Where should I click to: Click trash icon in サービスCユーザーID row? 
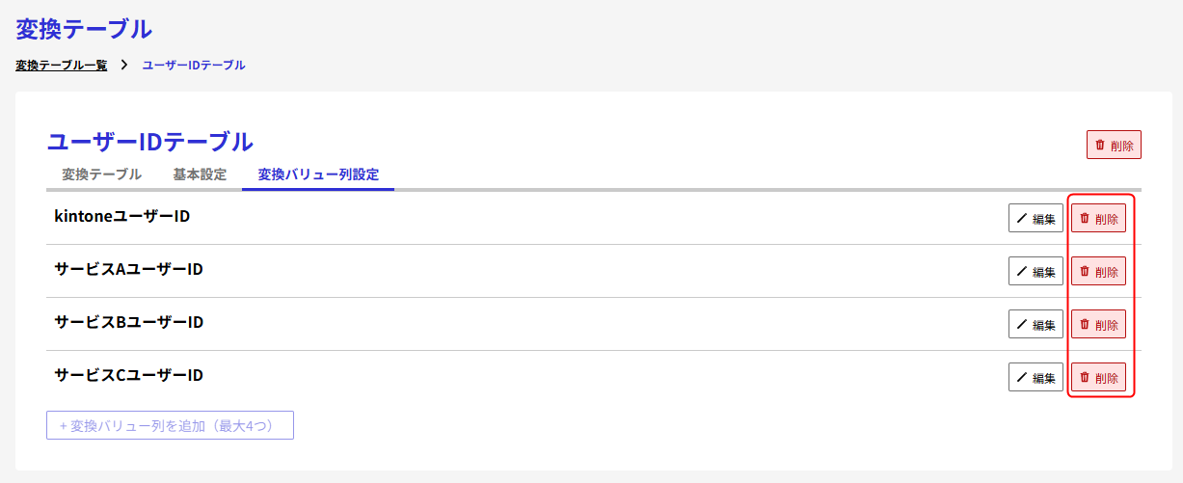(x=1085, y=378)
